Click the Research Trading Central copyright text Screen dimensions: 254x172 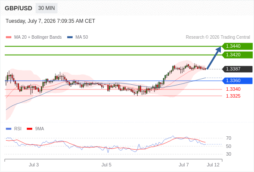218,37
